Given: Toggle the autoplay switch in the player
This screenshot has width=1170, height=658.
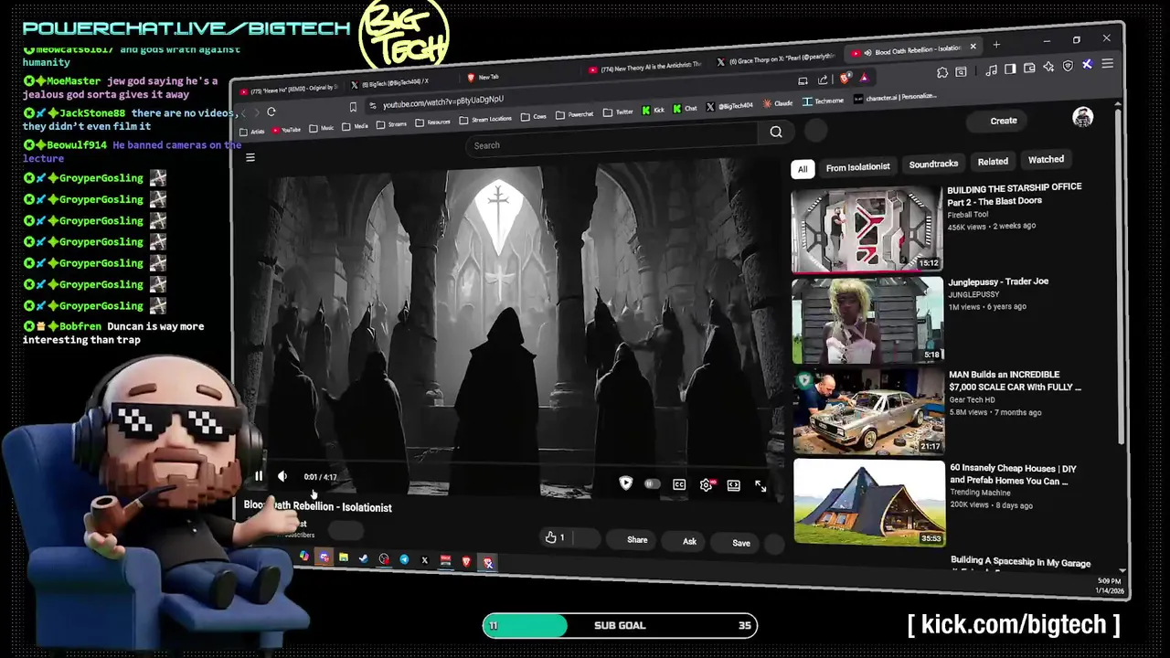Looking at the screenshot, I should point(652,483).
